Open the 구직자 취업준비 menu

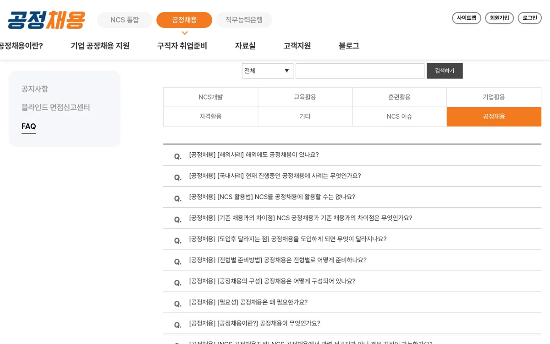[x=182, y=46]
